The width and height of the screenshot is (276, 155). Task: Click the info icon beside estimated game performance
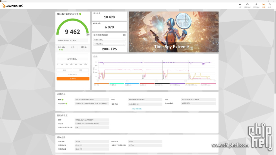124,35
